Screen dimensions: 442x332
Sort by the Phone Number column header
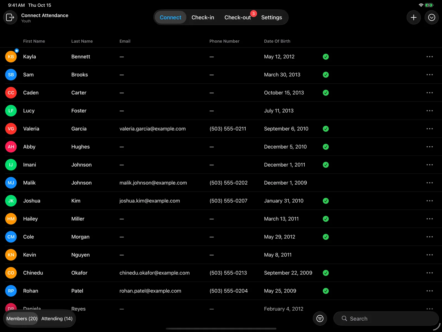[224, 41]
